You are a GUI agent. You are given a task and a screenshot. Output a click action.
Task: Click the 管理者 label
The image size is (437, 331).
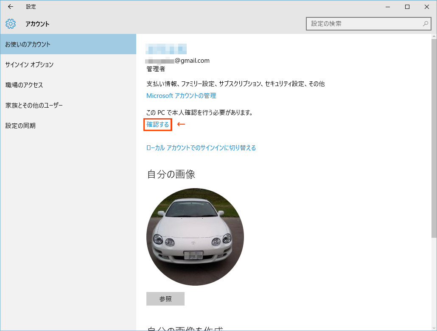click(x=156, y=69)
